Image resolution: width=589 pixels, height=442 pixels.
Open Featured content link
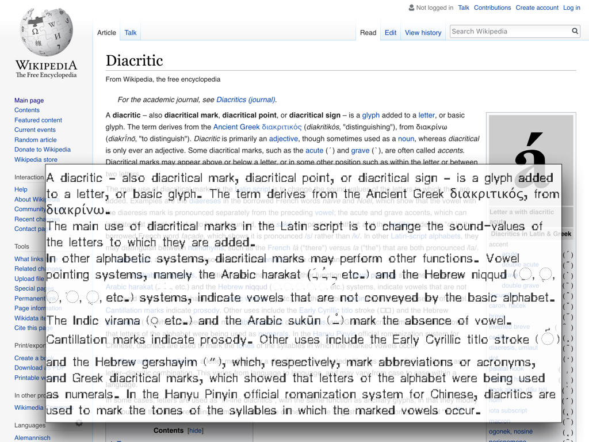tap(38, 120)
